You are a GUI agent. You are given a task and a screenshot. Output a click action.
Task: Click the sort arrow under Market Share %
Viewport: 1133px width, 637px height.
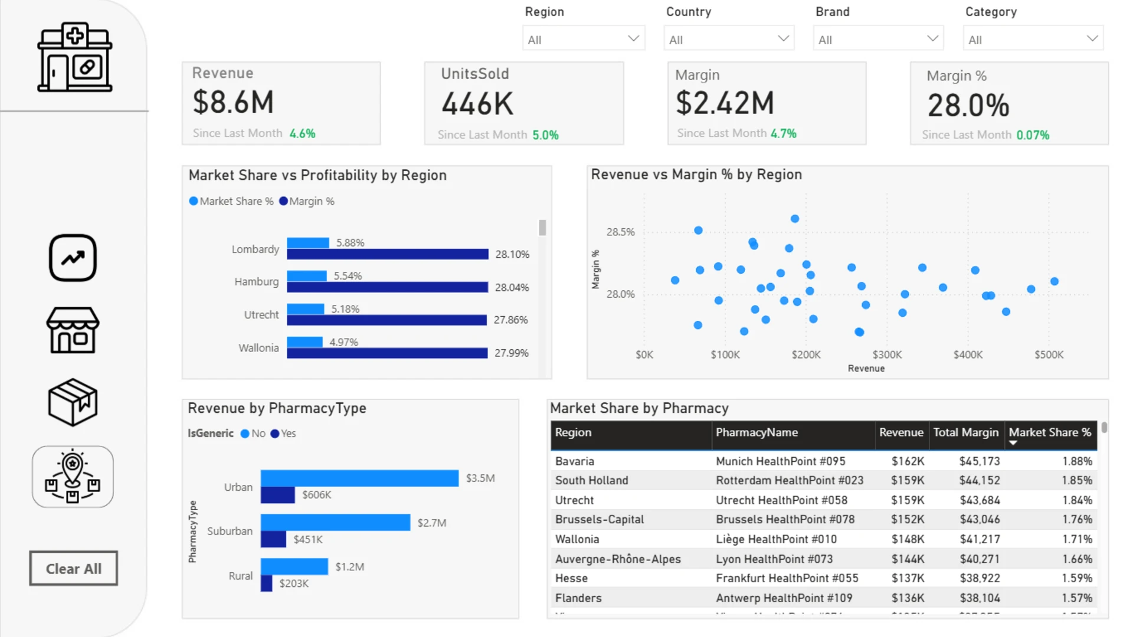tap(1013, 443)
